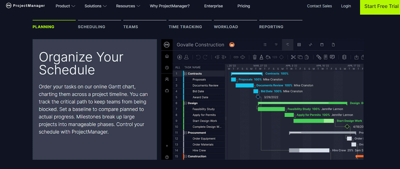
Task: Click the attachment paperclip icon
Action: 319,57
